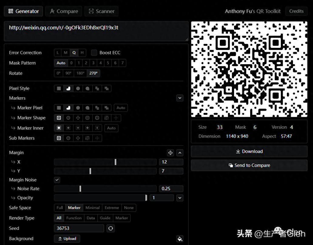
Task: Rotate the QR code to 90°
Action: point(69,73)
